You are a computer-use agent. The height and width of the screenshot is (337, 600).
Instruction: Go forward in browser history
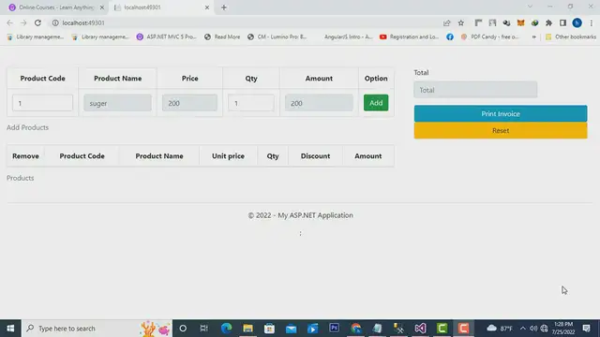coord(23,22)
